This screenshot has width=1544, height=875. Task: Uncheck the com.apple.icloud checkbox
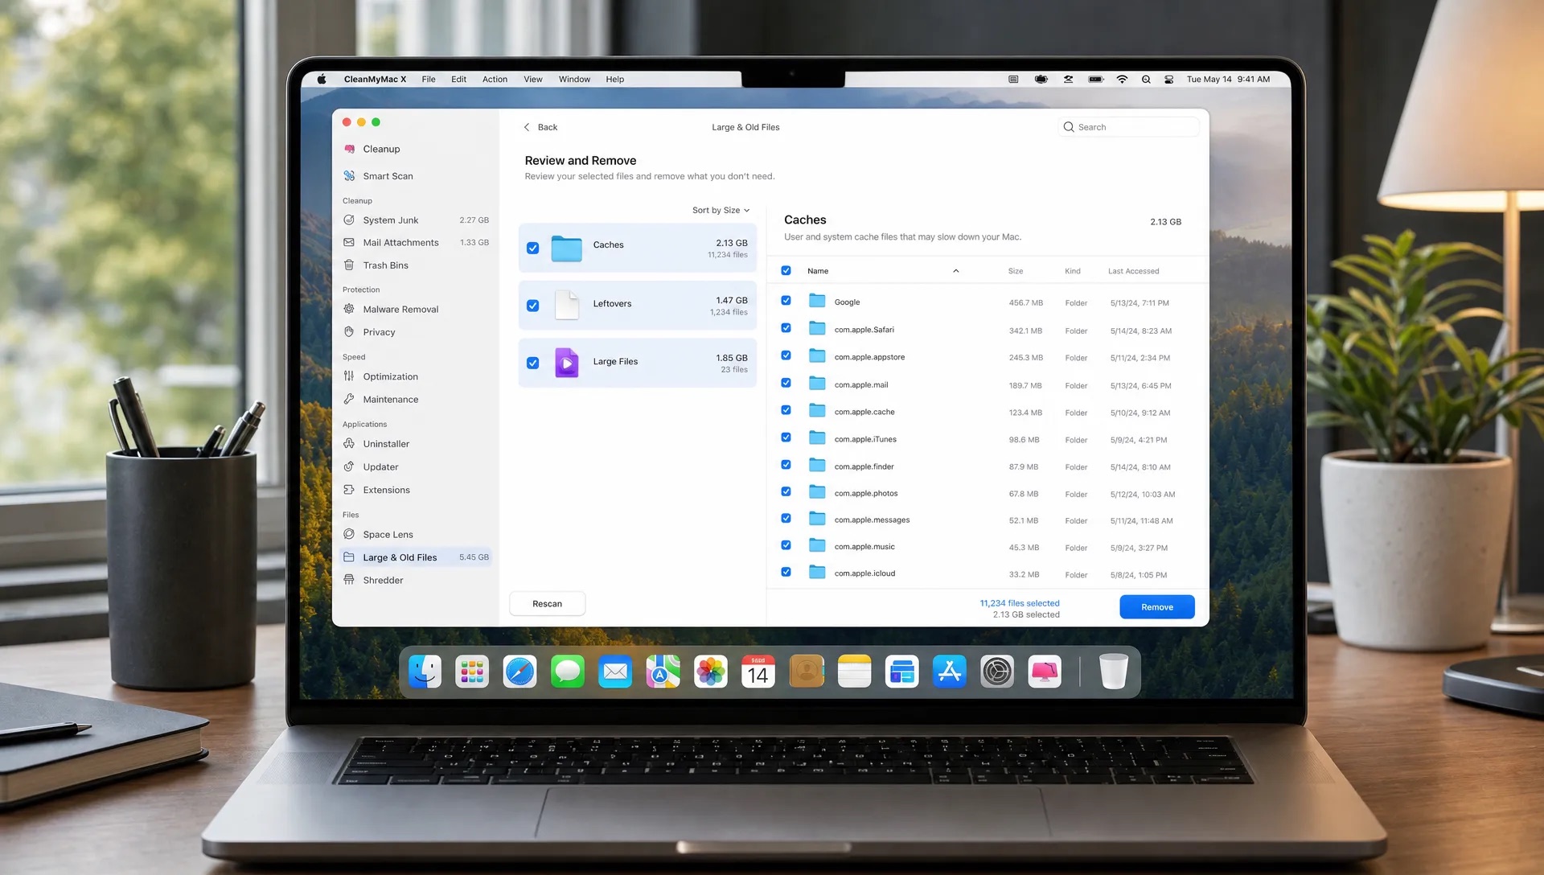coord(786,572)
